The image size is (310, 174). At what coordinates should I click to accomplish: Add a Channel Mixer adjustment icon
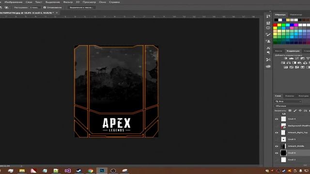coord(305,63)
